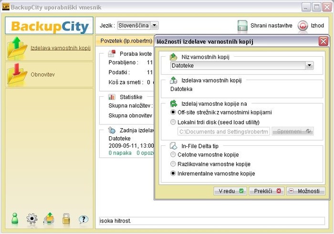Click the Skupna naložitev statistic label
This screenshot has width=334, height=234.
[x=131, y=105]
